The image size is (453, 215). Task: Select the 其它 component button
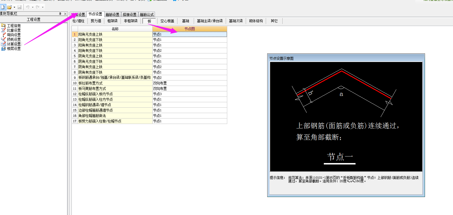click(274, 21)
